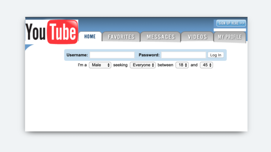Click the Log In button
271x152 pixels.
tap(216, 55)
